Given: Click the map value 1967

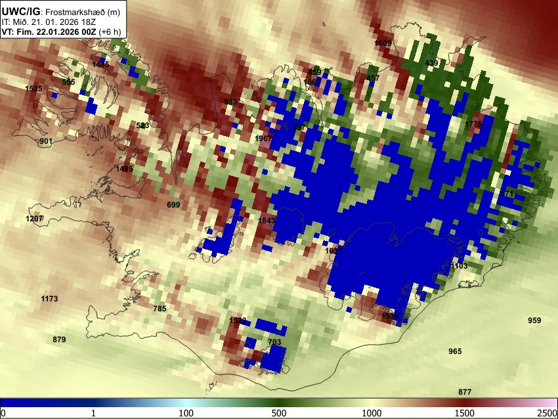Looking at the screenshot, I should pyautogui.click(x=263, y=139).
